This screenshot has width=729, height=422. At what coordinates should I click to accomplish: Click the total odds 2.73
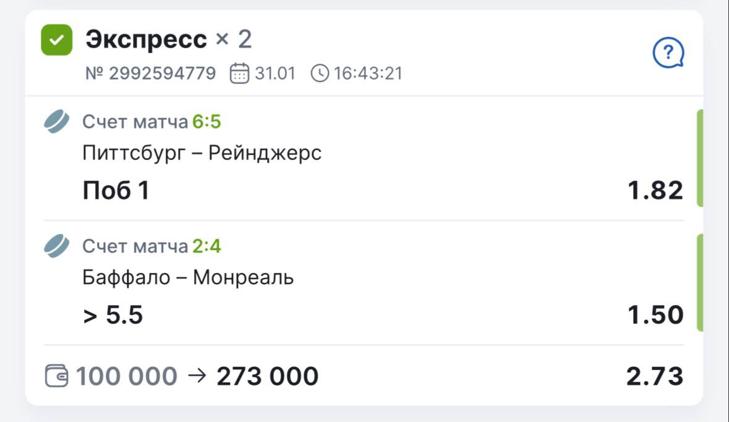coord(655,376)
